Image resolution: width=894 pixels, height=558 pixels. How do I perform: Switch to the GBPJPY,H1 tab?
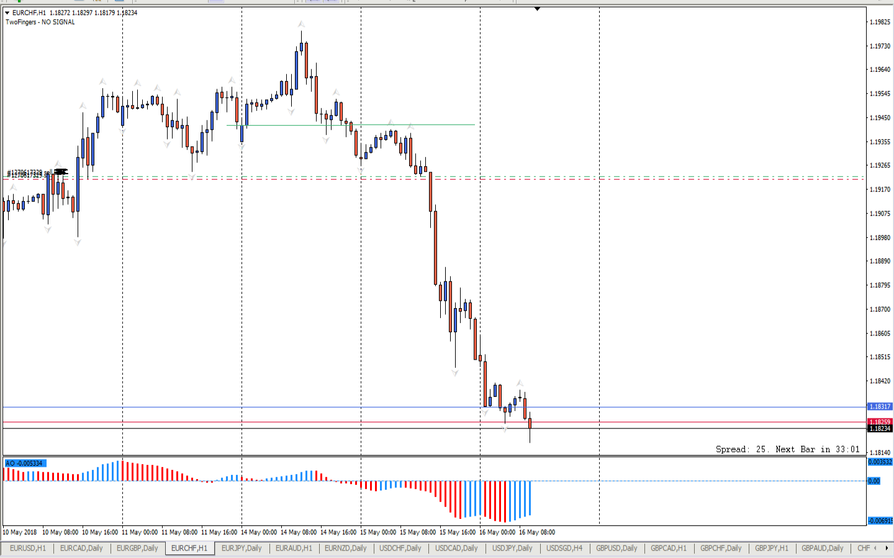tap(772, 548)
